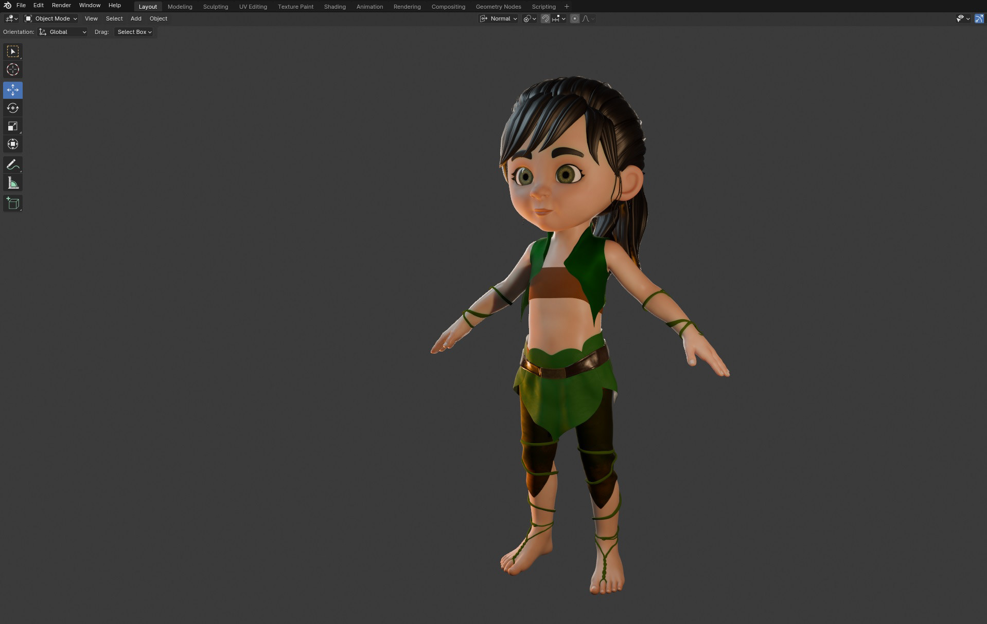Switch to the Layout workspace tab
Screen dimensions: 987x624
point(148,7)
